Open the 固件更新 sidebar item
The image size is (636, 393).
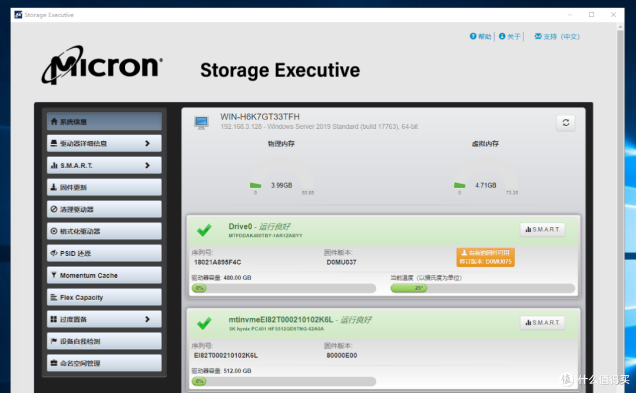104,187
